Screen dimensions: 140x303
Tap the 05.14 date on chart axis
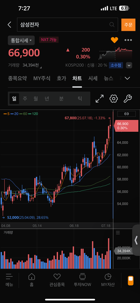(37, 226)
